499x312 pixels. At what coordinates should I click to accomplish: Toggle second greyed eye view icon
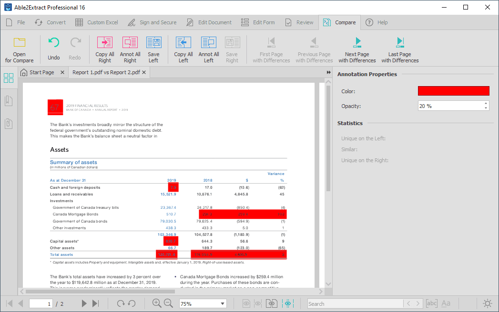coord(258,304)
